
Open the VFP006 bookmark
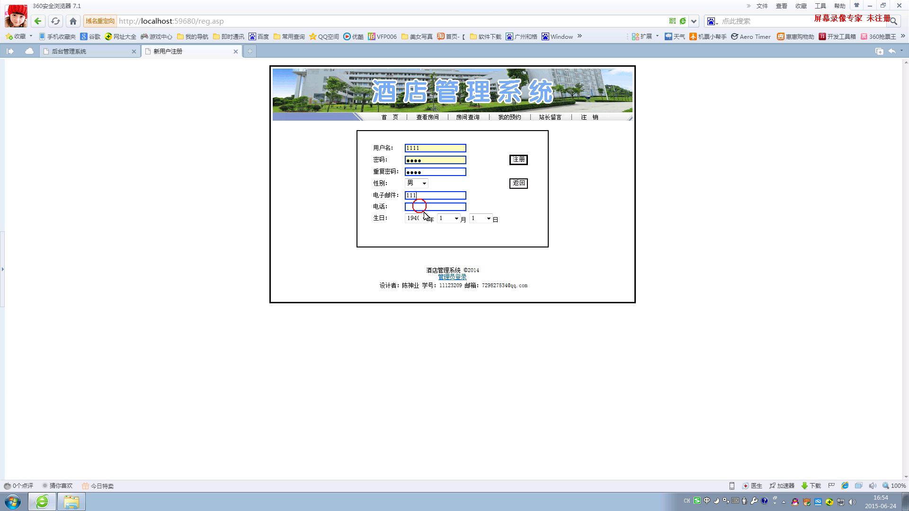(x=383, y=36)
